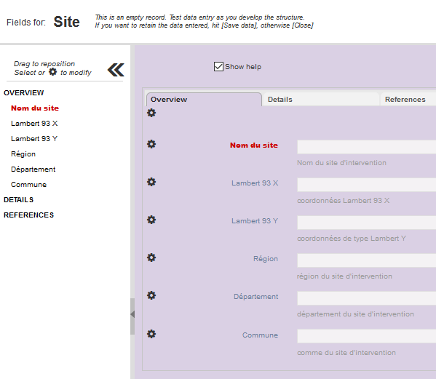Select Commune in the field list

(x=28, y=185)
